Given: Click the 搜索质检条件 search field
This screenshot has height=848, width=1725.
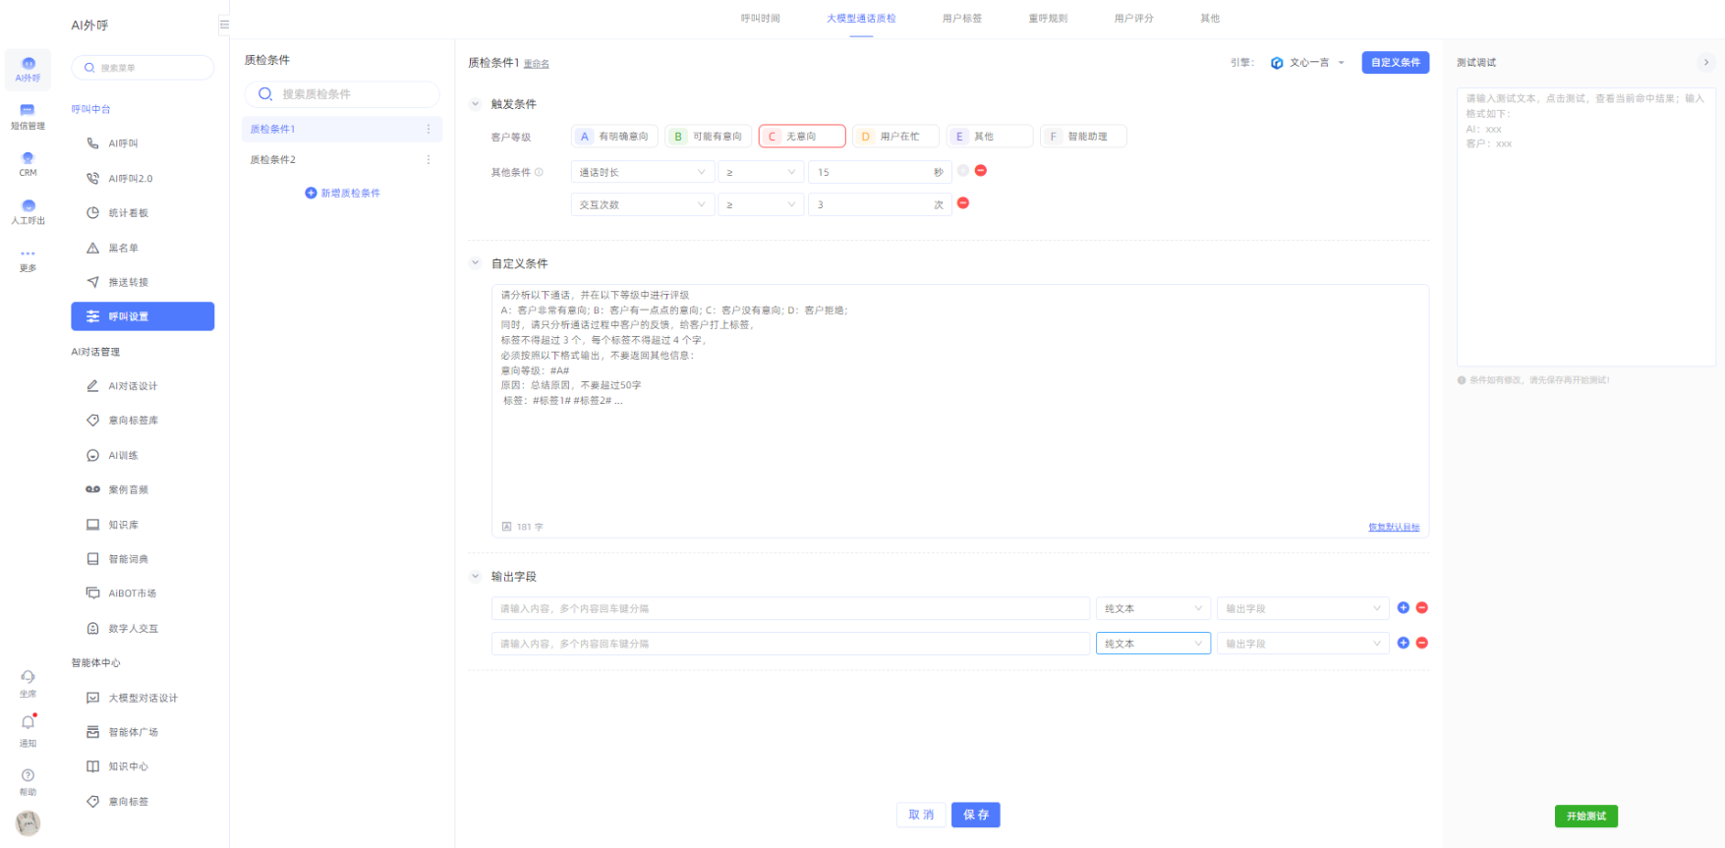Looking at the screenshot, I should [342, 94].
